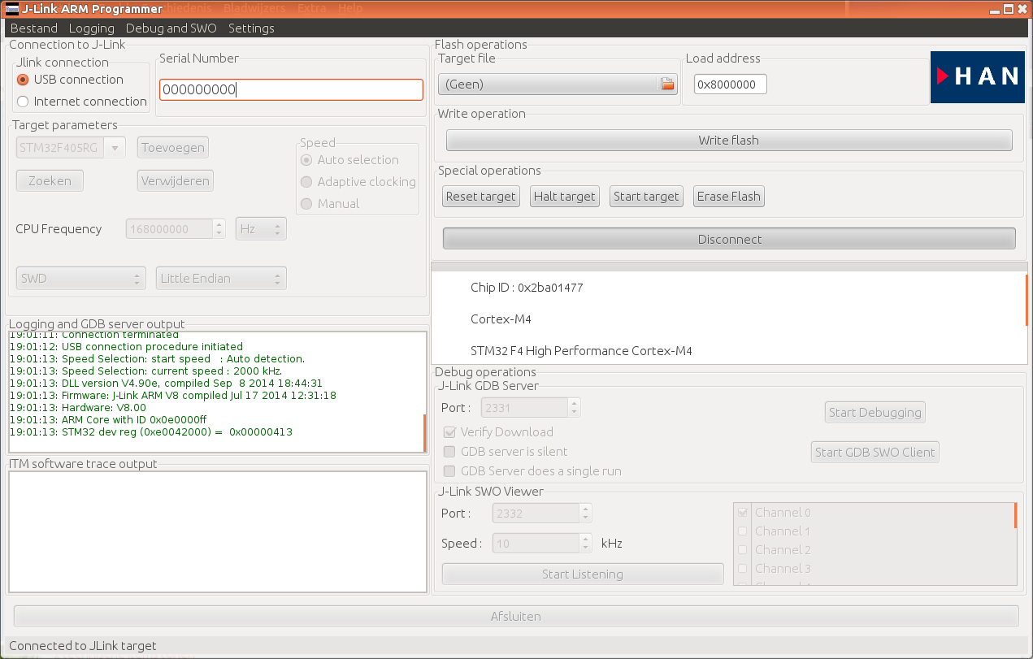Select Manual speed option
1033x659 pixels.
(306, 204)
